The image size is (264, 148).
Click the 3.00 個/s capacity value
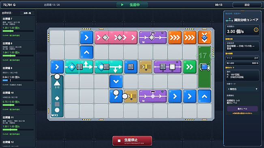tap(235, 32)
